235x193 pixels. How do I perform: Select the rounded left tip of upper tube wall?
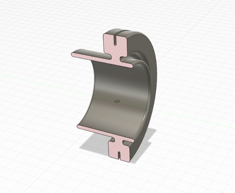pyautogui.click(x=73, y=55)
